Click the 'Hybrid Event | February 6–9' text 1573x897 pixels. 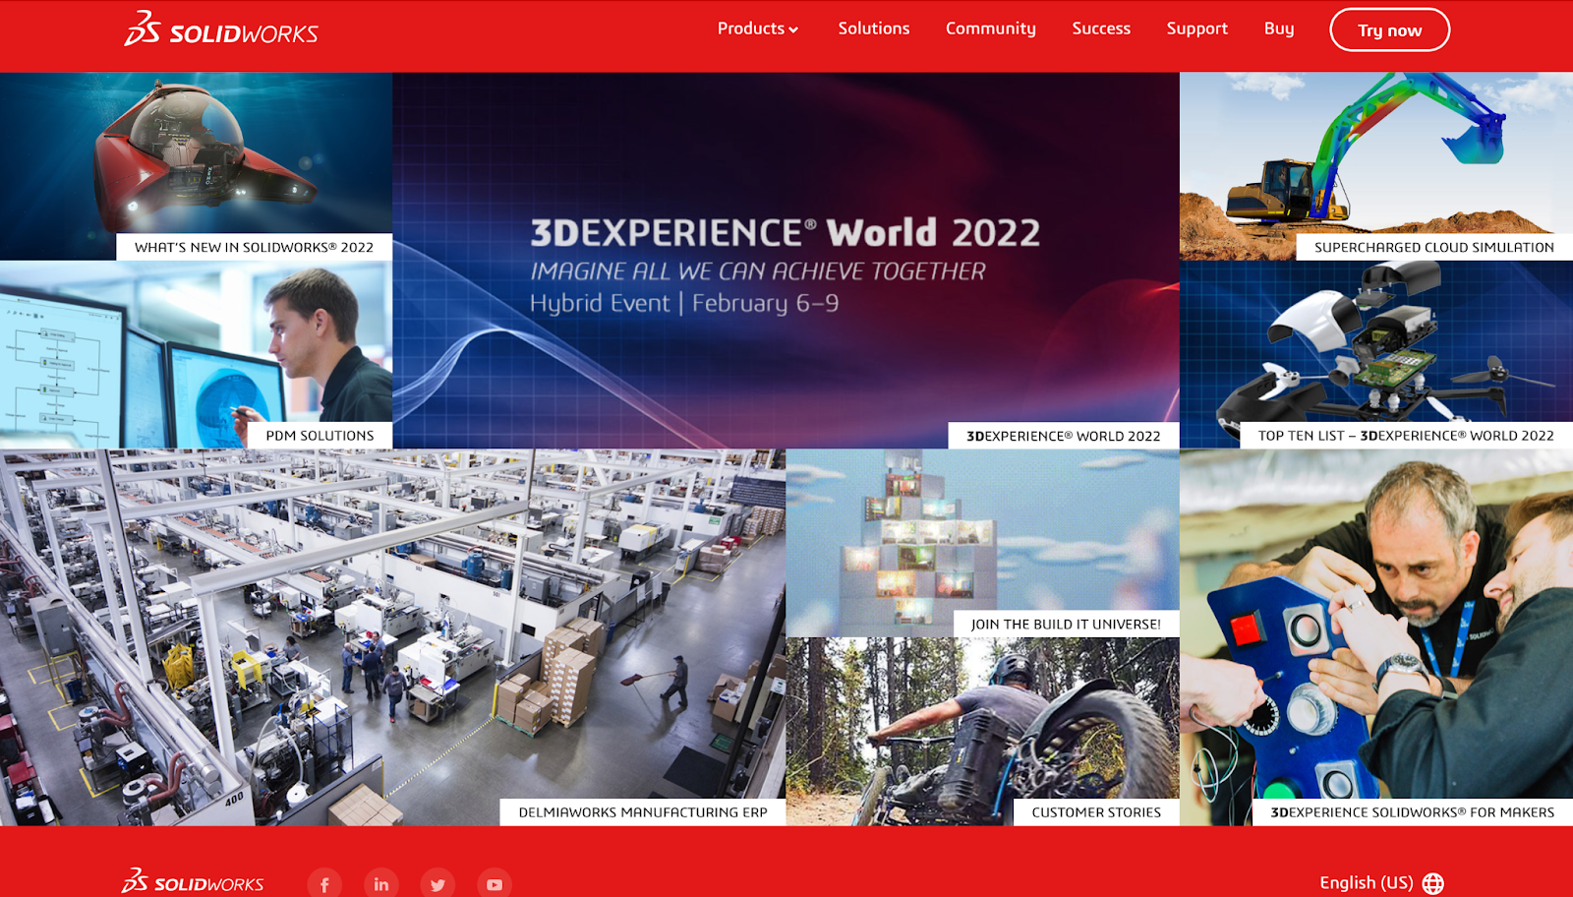coord(684,303)
